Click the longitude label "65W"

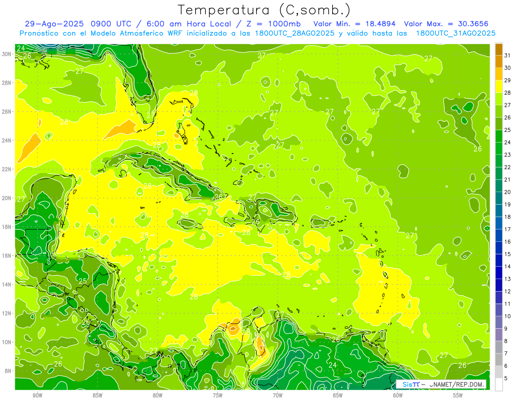tap(338, 395)
